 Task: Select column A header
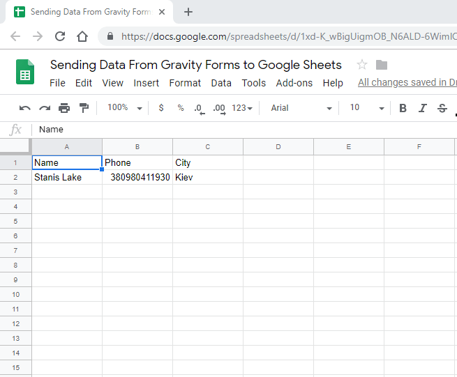click(x=67, y=147)
